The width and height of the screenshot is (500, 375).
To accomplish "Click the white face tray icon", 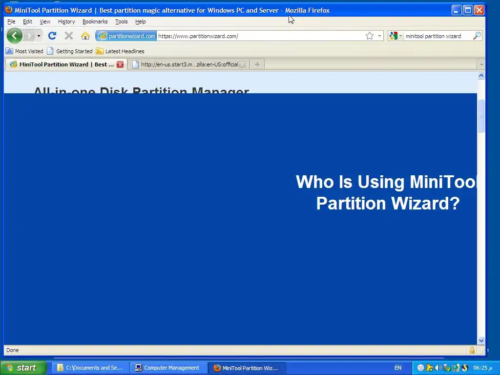I will point(420,368).
